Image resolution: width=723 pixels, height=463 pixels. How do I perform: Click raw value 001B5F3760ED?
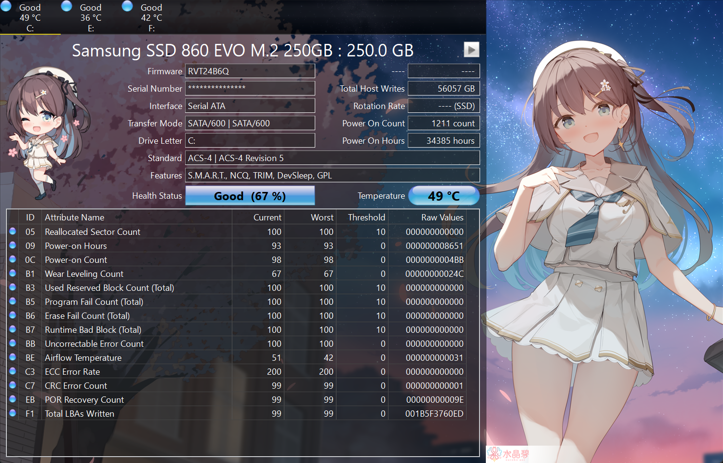click(x=435, y=414)
